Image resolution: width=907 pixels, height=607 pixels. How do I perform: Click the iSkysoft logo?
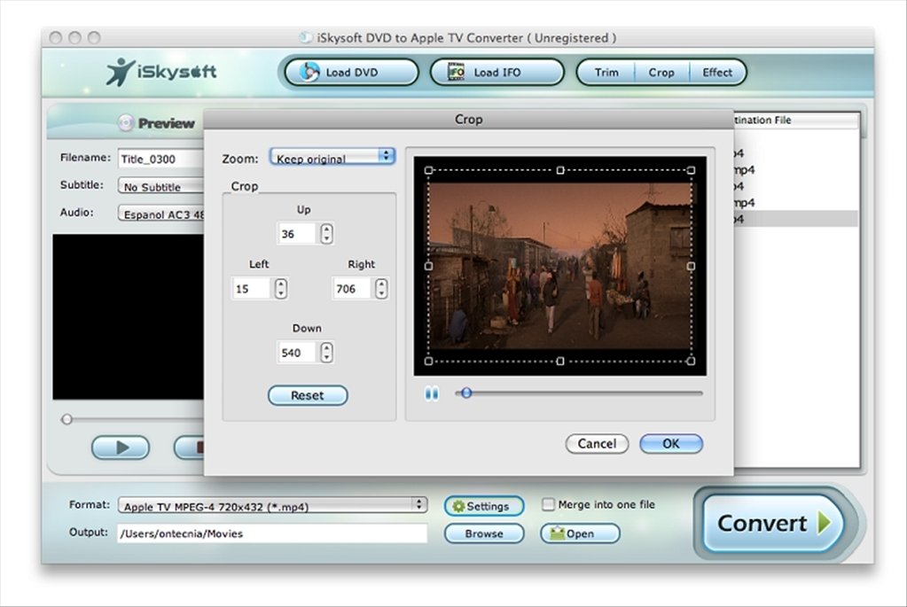click(x=161, y=72)
